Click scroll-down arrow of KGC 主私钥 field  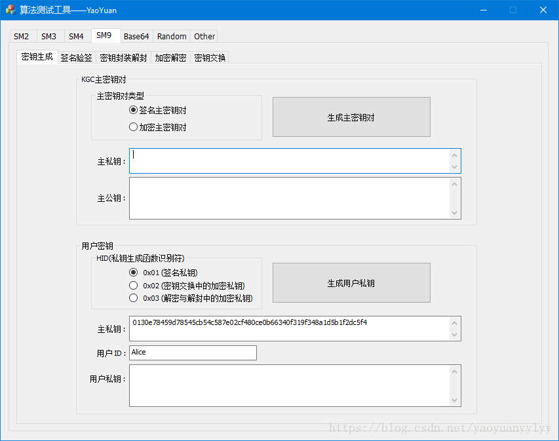[x=454, y=167]
